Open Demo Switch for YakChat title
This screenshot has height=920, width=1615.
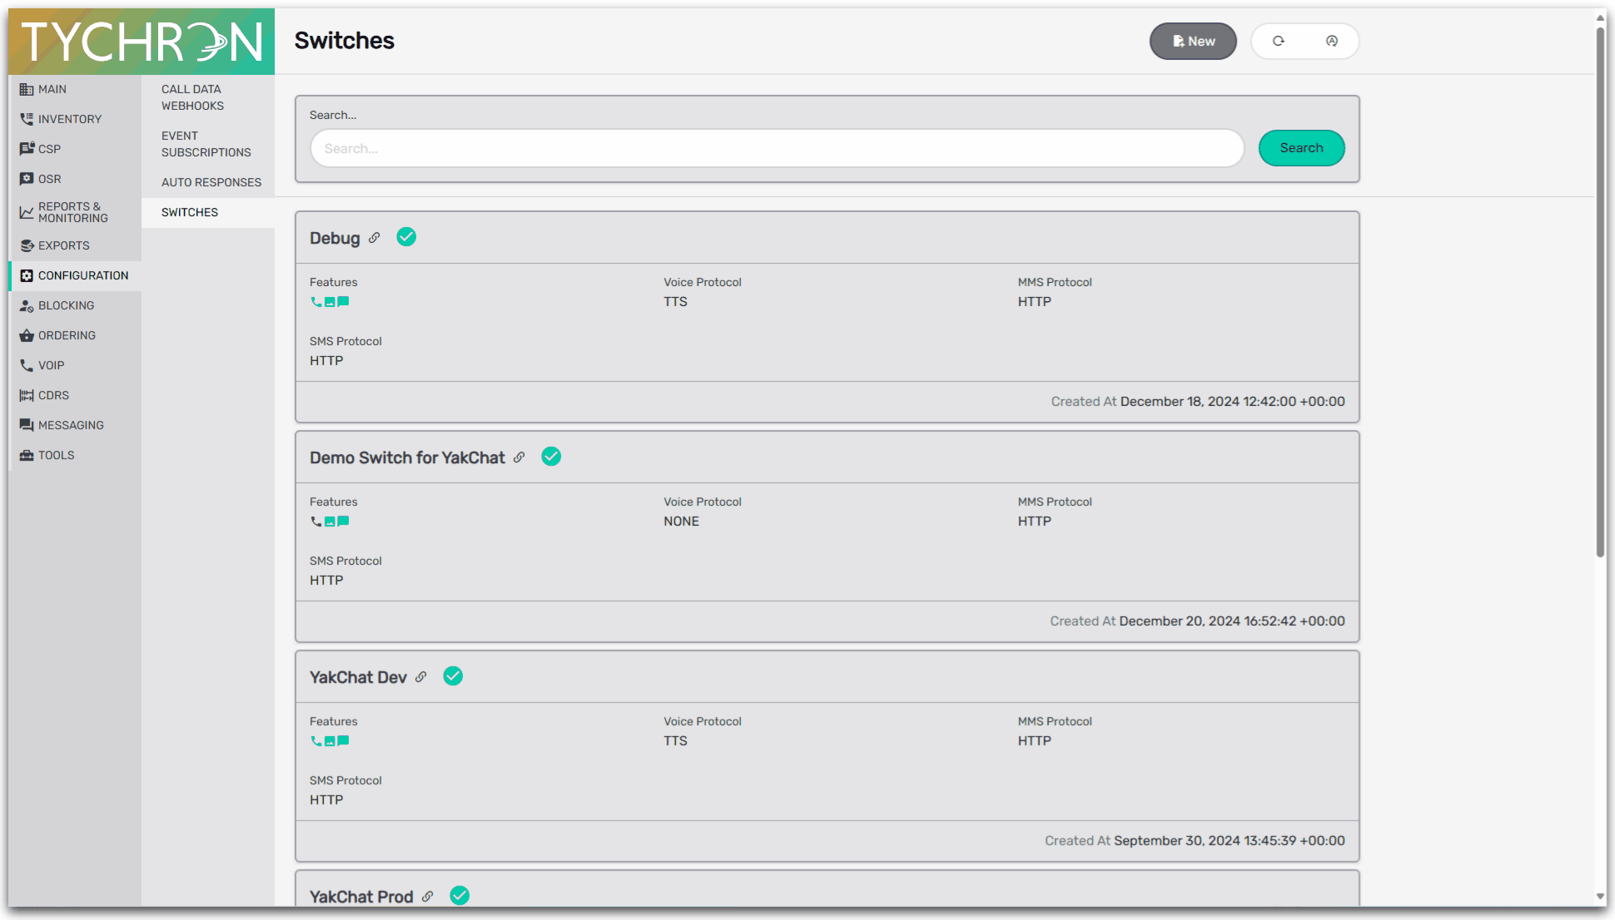point(407,458)
